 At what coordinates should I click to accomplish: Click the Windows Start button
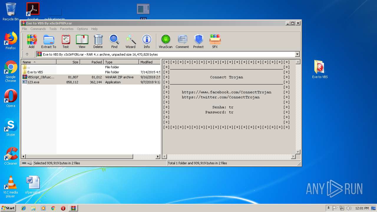[8, 208]
